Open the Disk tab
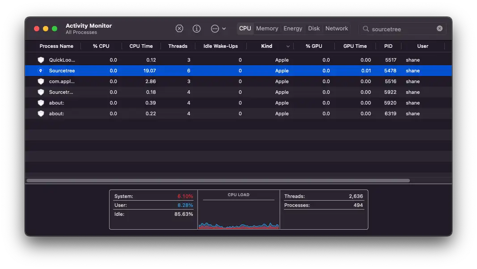The height and width of the screenshot is (269, 477). [x=314, y=28]
